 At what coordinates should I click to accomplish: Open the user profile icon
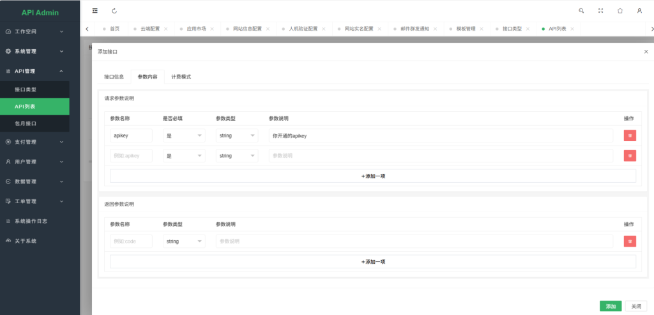click(x=639, y=11)
